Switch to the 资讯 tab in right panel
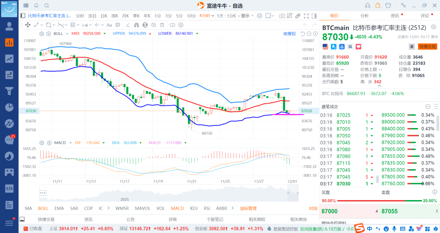 point(394,16)
